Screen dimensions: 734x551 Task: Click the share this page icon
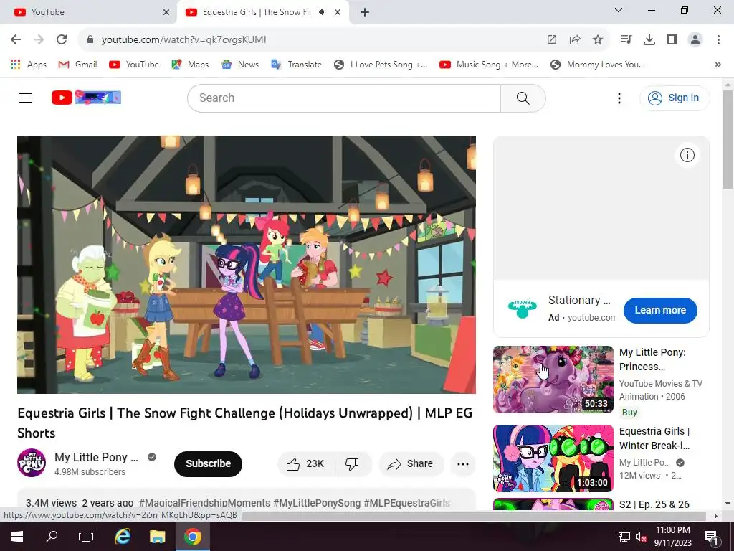click(x=575, y=40)
